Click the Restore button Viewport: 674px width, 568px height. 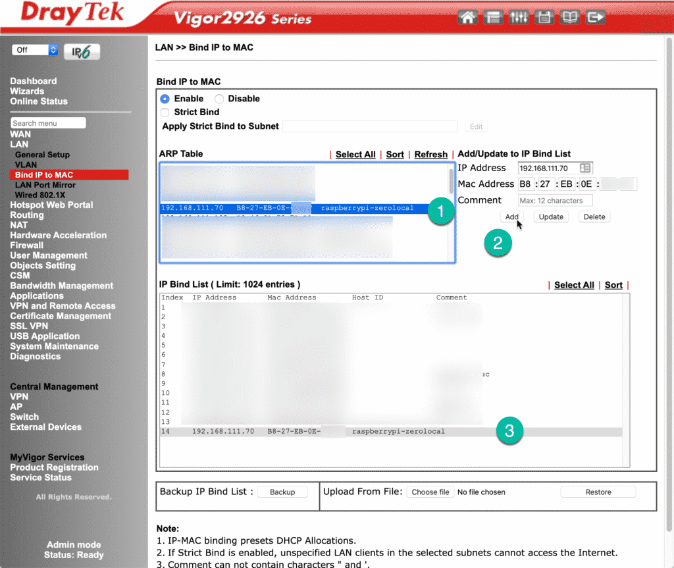(598, 492)
